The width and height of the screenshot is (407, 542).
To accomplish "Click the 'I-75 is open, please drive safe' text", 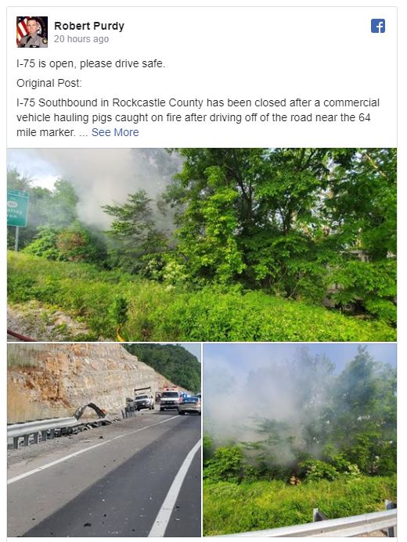I will tap(91, 64).
